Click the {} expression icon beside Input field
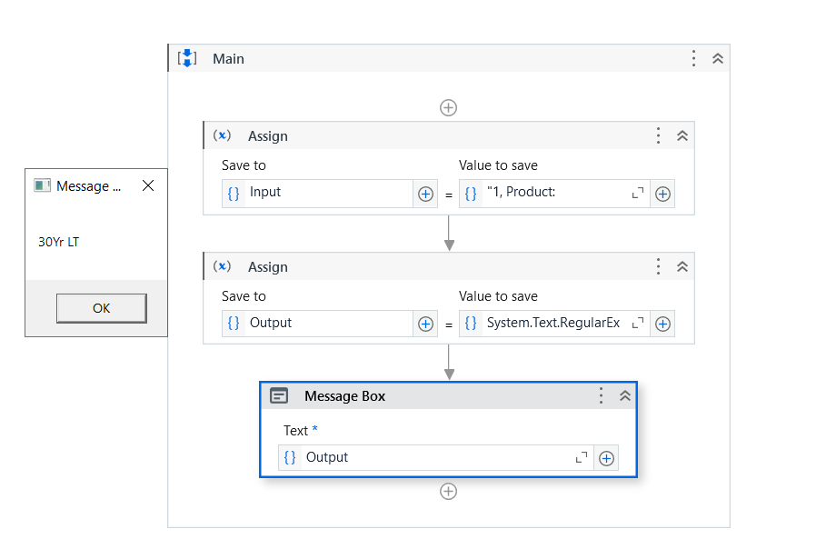This screenshot has height=559, width=826. (x=235, y=193)
